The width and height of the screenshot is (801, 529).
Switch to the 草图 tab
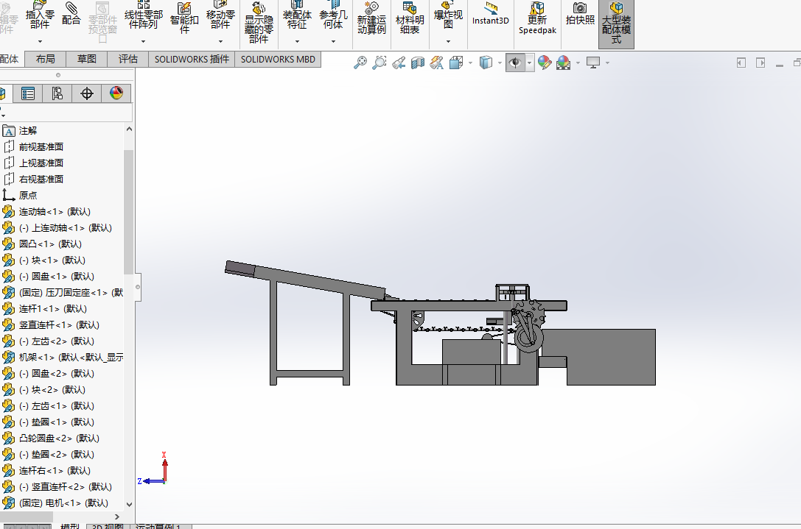87,60
